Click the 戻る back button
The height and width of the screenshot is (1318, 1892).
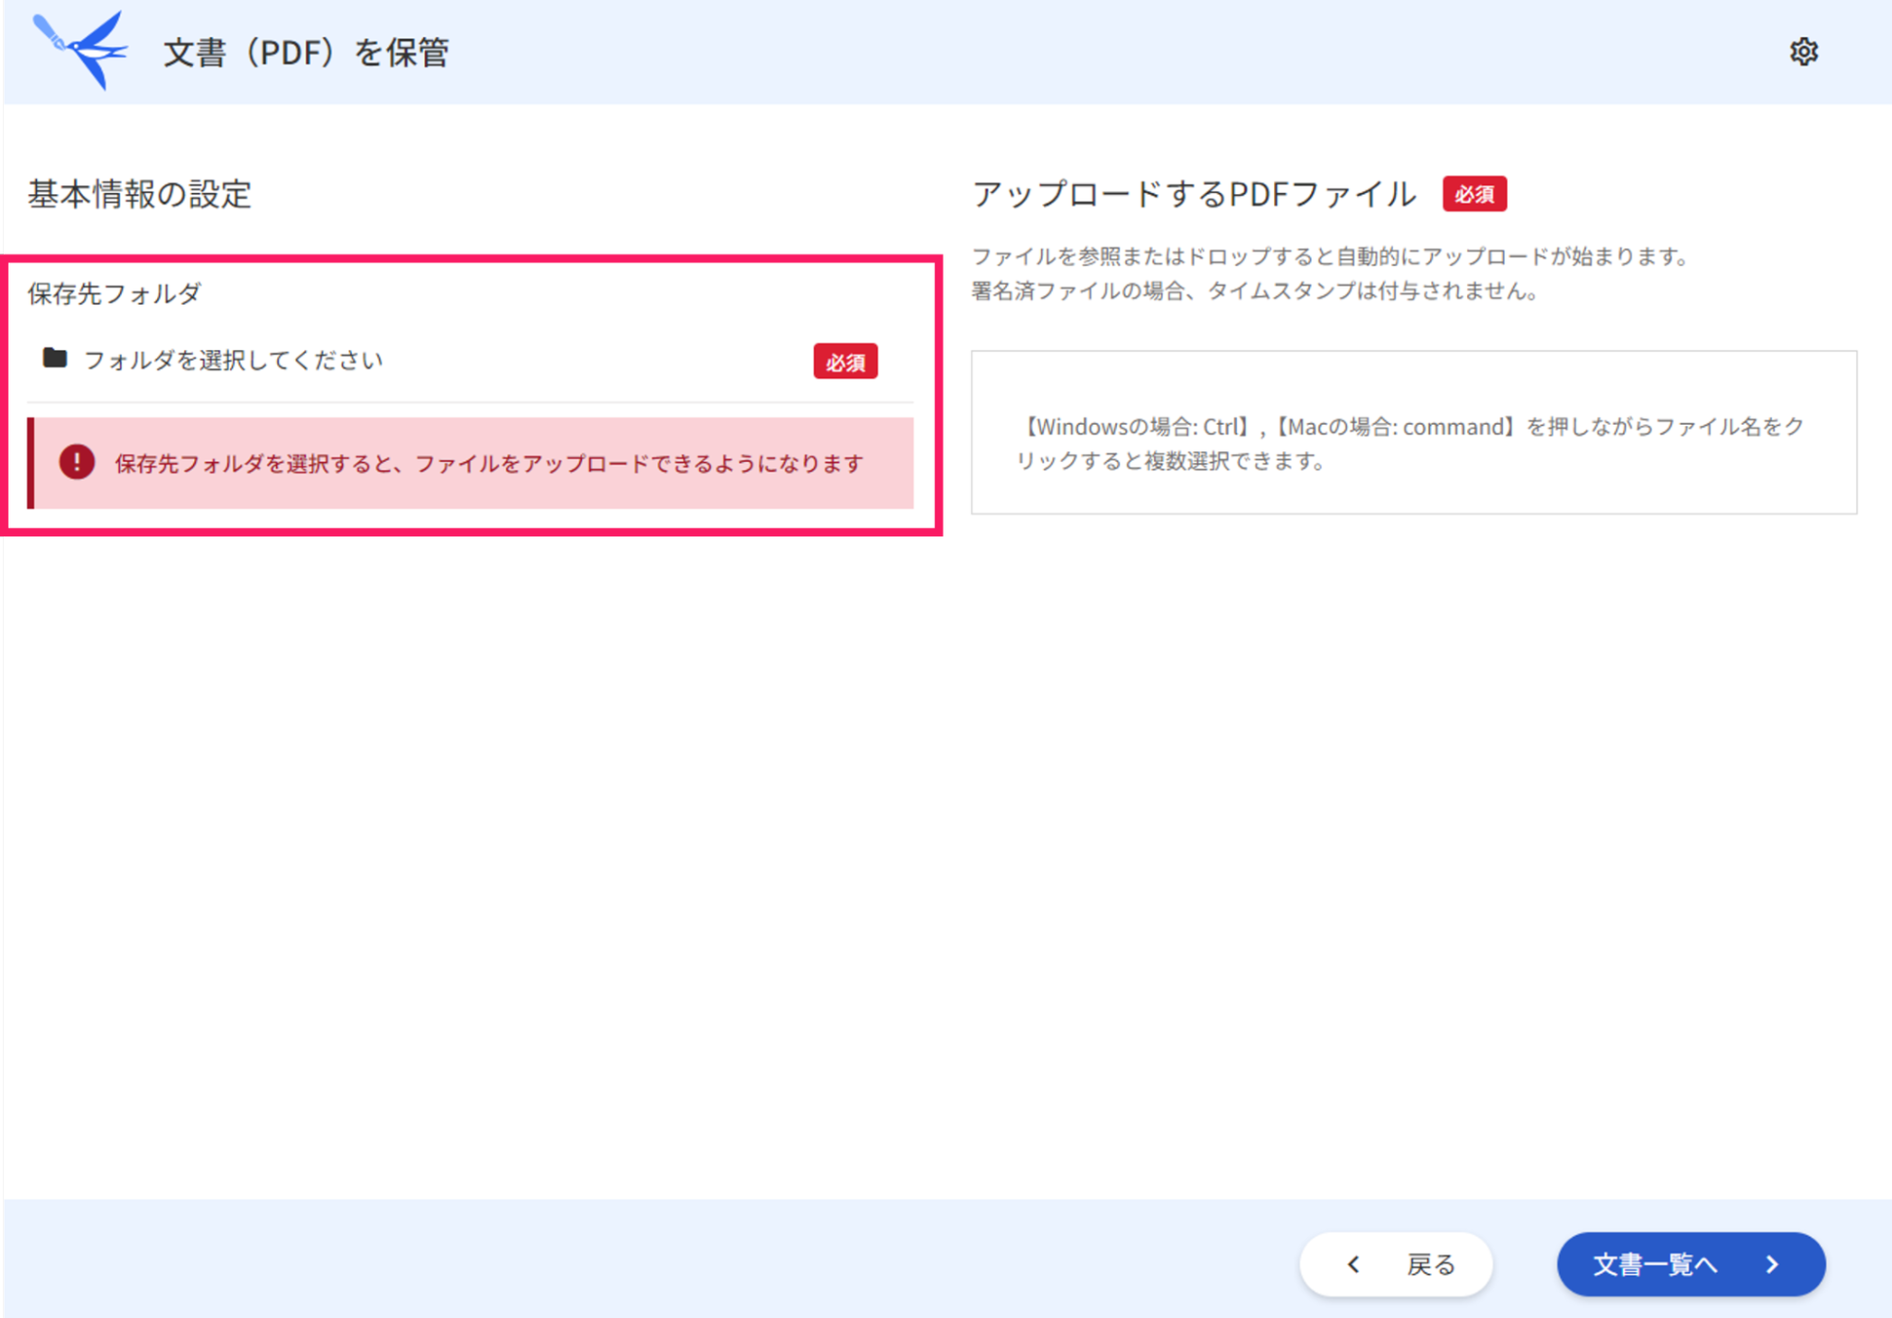pos(1396,1264)
